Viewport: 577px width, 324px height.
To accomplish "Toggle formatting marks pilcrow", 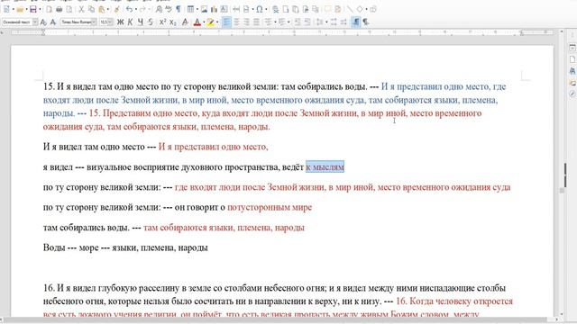I will point(179,9).
